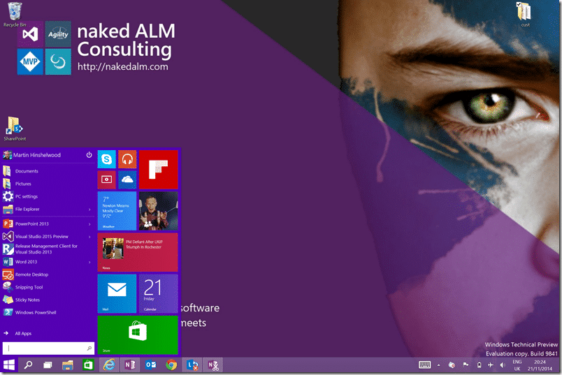562x375 pixels.
Task: Open the Music headphones tile
Action: tap(127, 159)
